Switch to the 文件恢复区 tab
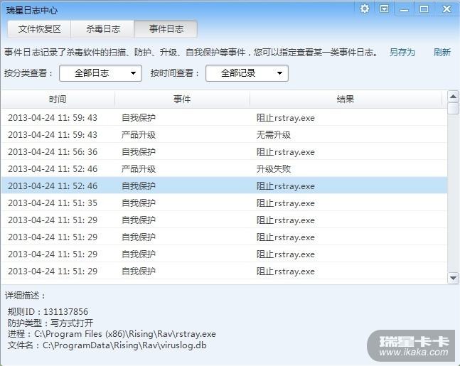This screenshot has width=460, height=366. [39, 29]
